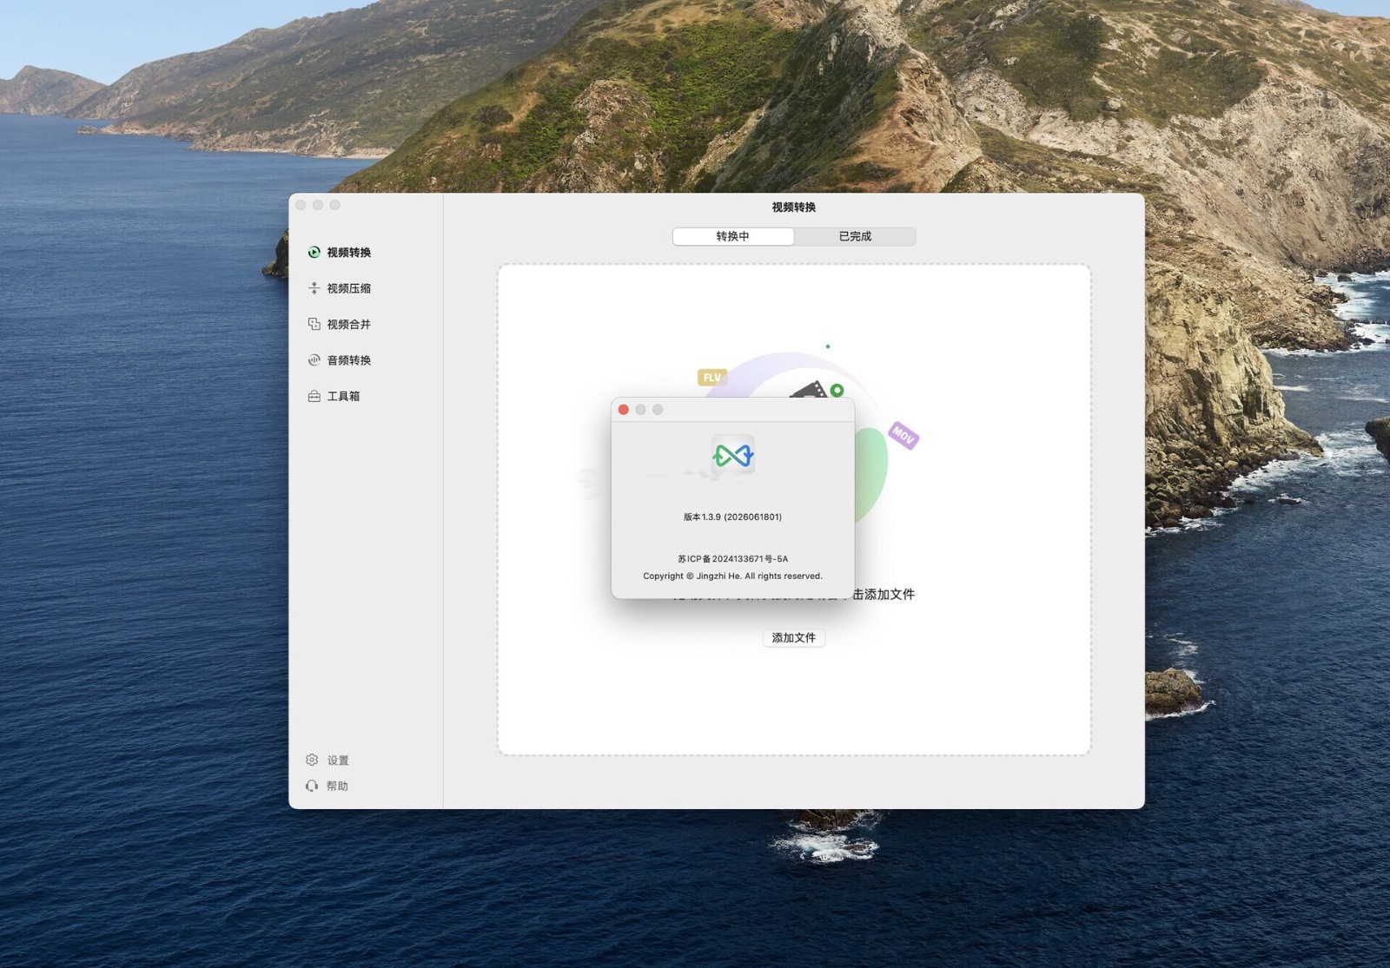Click the 帮助 headset icon

point(312,786)
